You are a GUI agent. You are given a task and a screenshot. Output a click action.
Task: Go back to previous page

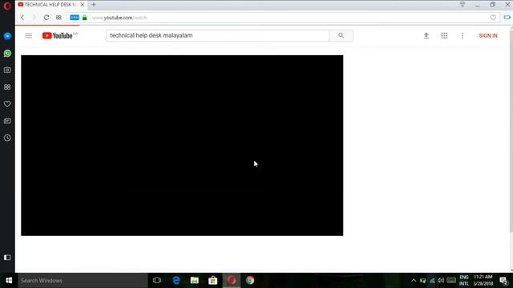point(22,18)
